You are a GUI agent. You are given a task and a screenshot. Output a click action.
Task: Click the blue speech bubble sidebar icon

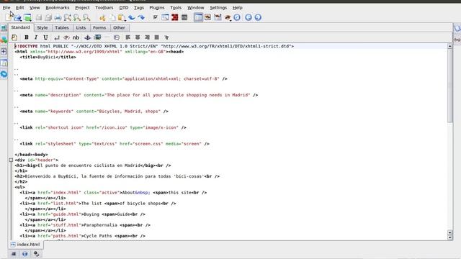(x=4, y=74)
